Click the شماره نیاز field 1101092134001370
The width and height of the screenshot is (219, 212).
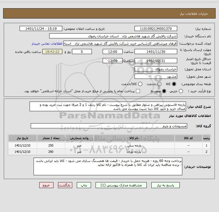[156, 29]
